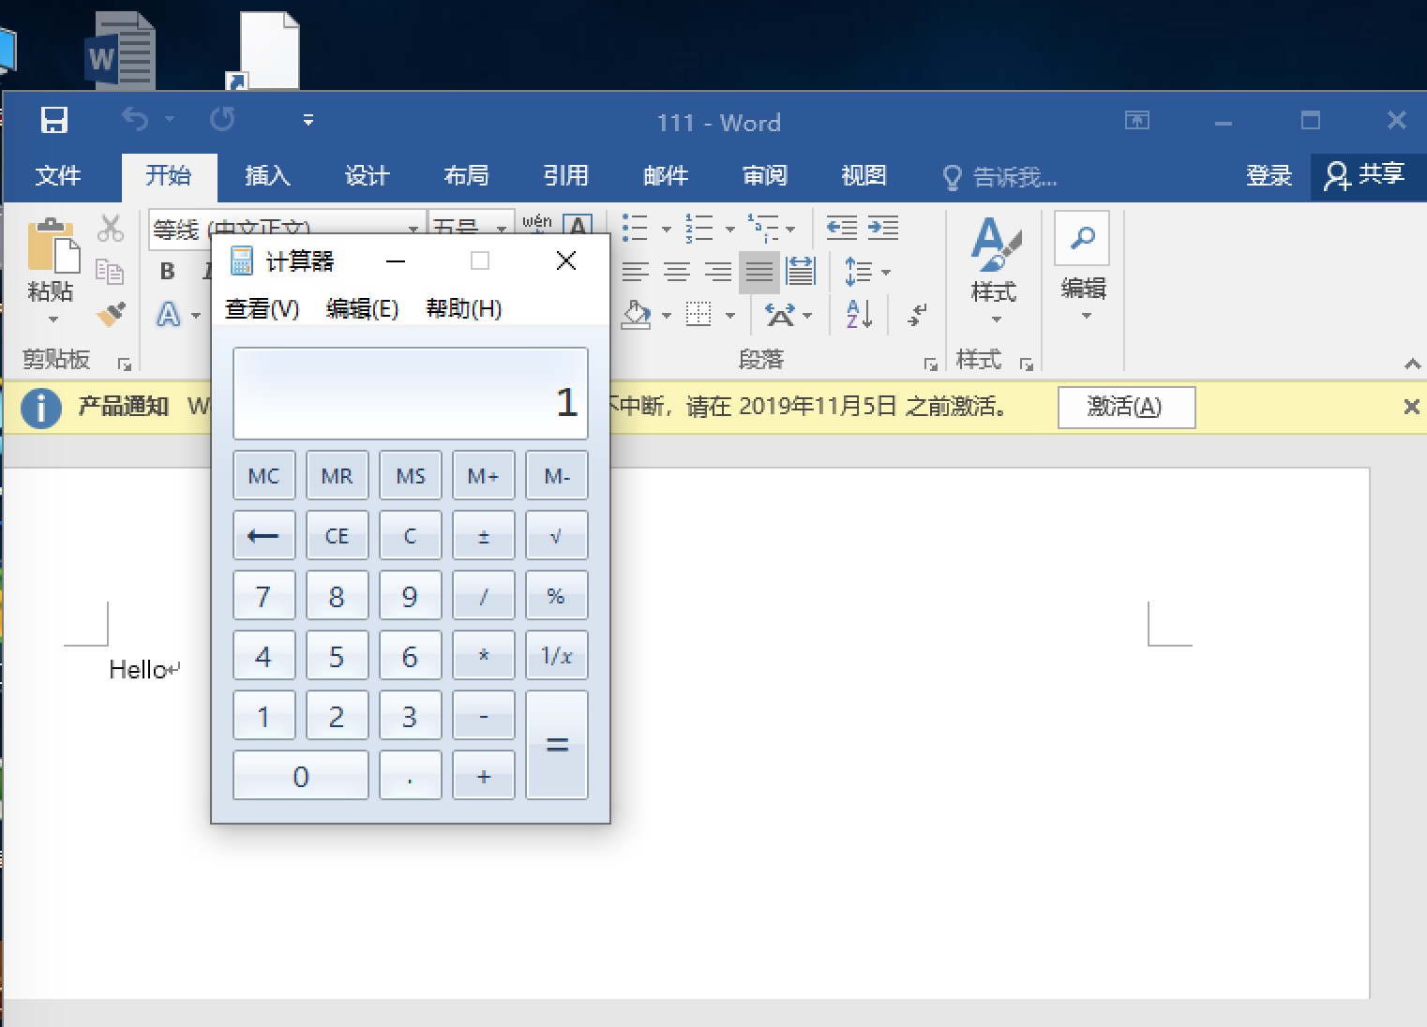Switch to the 引用 ribbon tab

point(565,175)
